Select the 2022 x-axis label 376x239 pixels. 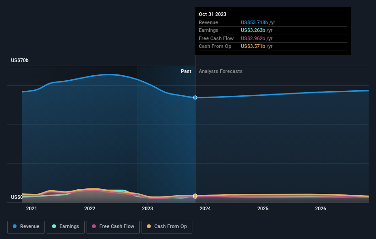90,208
